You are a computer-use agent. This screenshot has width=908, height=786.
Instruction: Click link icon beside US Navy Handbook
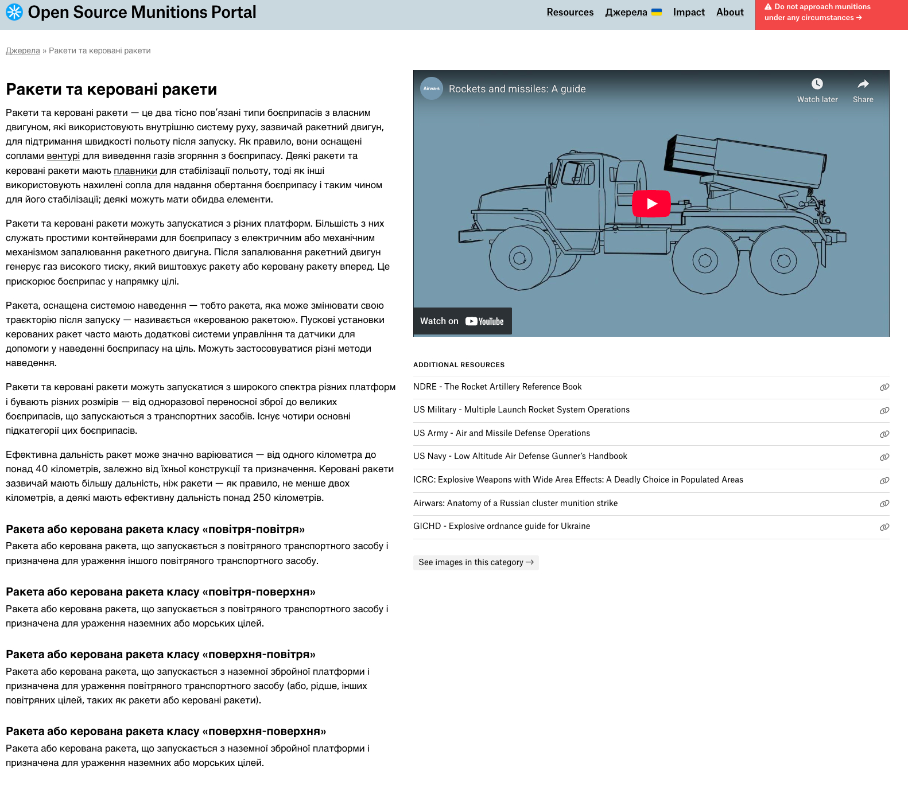(x=884, y=457)
